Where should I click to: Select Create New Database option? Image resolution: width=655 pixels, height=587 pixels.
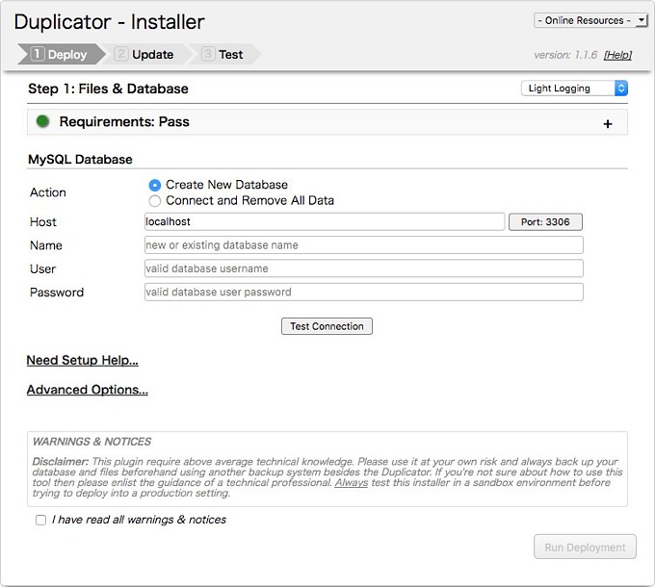(x=155, y=185)
